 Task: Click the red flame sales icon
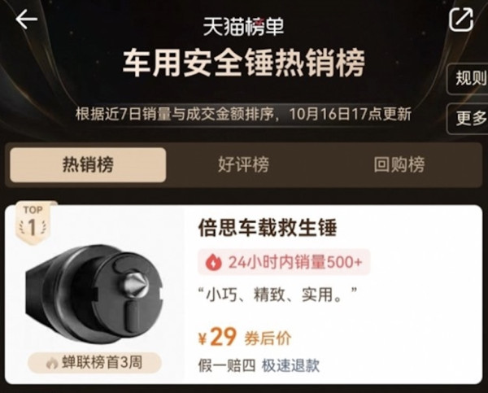click(213, 263)
